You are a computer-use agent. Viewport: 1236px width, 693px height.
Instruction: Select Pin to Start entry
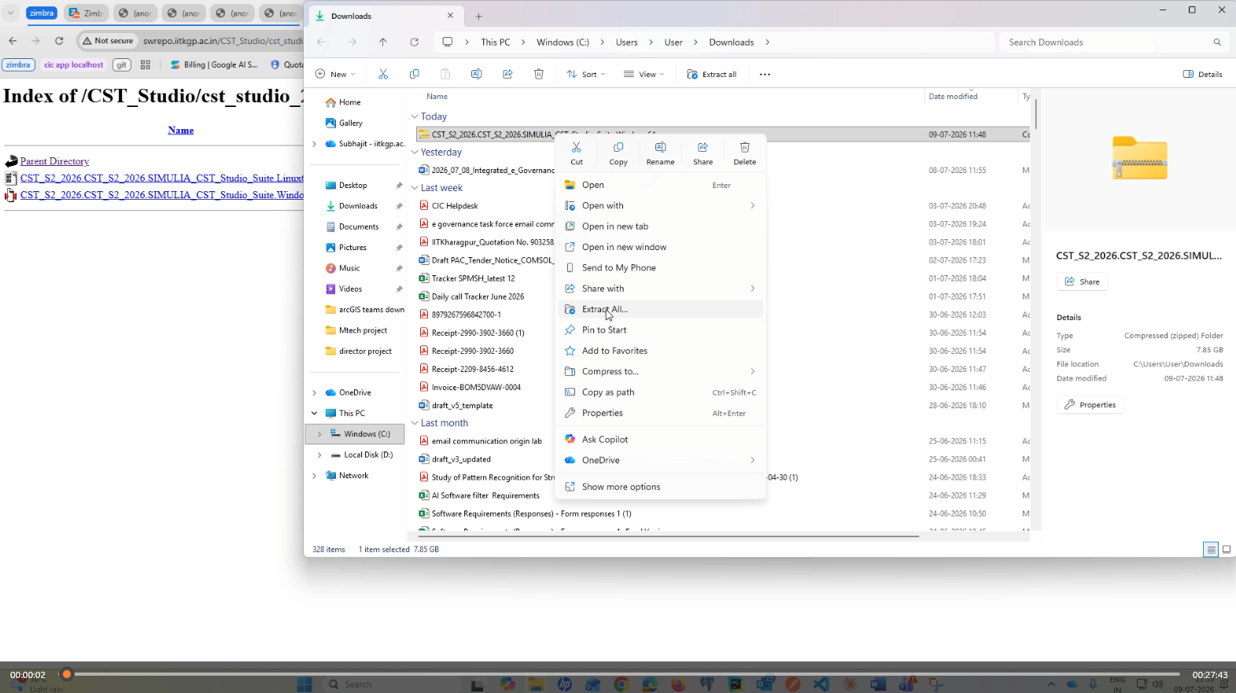point(660,330)
